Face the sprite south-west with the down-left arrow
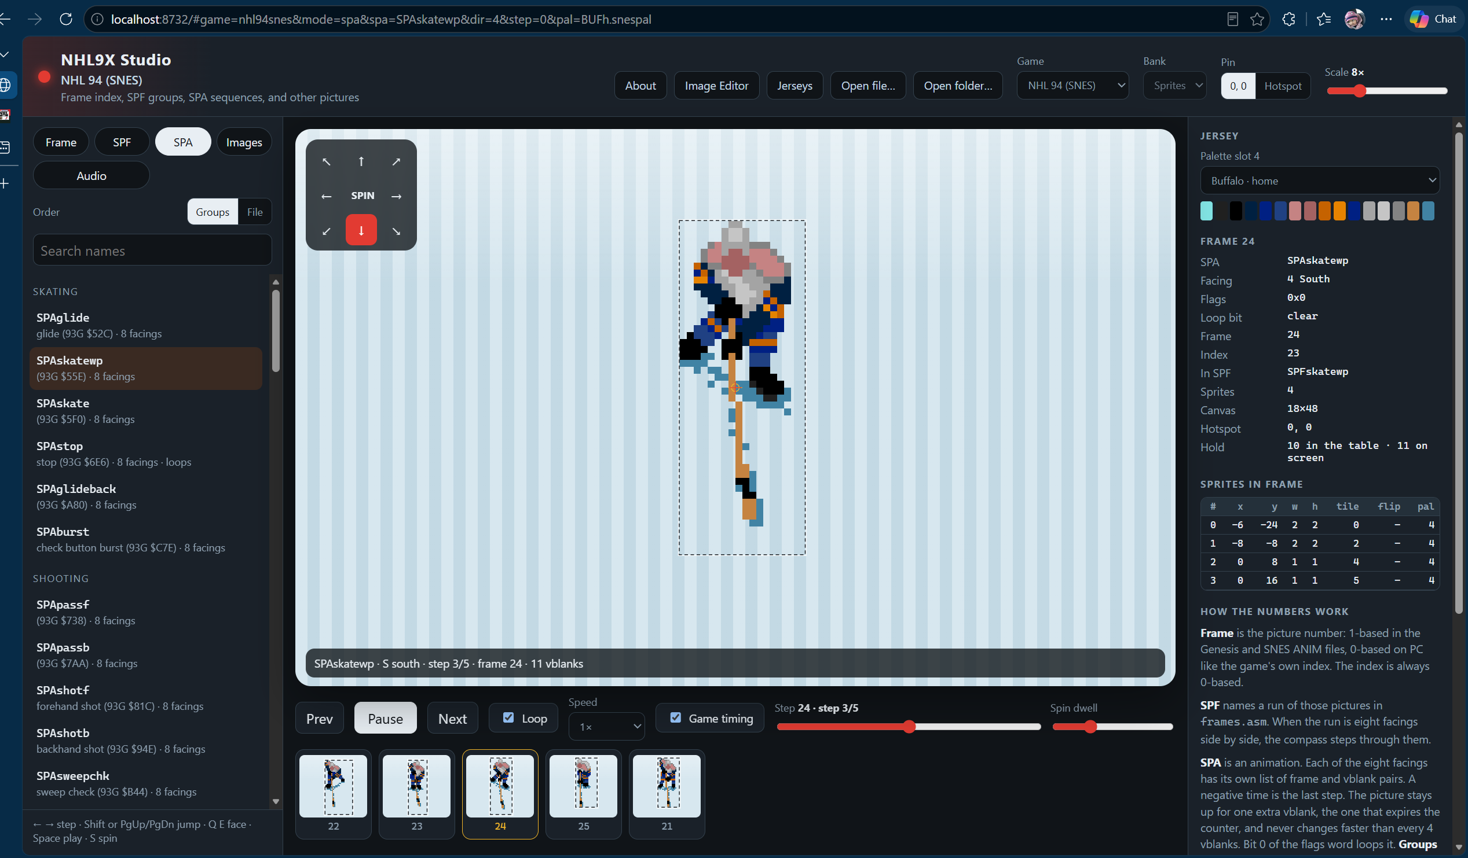Screen dimensions: 1468x858 click(326, 231)
